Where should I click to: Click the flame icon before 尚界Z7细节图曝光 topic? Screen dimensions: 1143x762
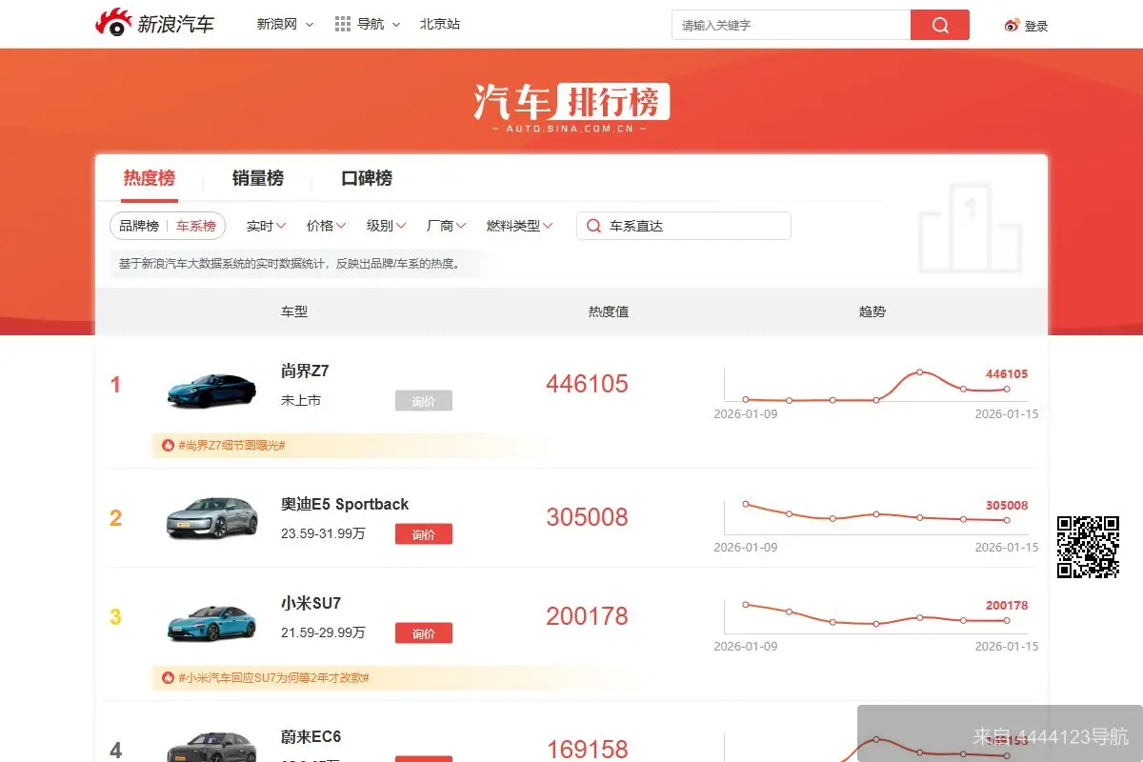click(170, 445)
